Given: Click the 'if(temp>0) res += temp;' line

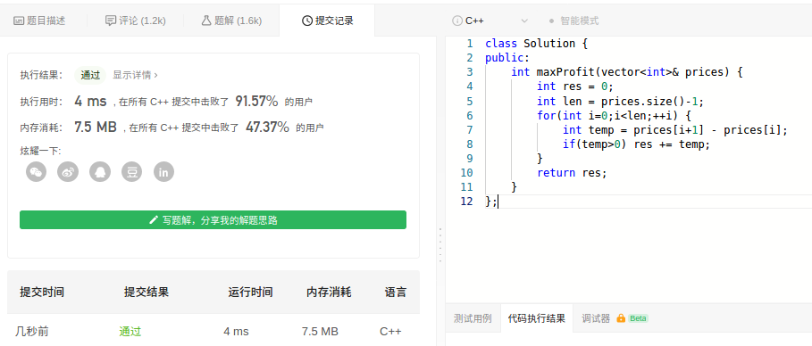Looking at the screenshot, I should (636, 144).
